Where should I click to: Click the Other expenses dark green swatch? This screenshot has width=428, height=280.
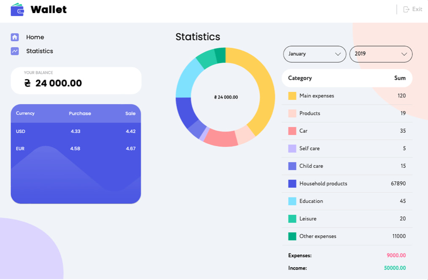[x=292, y=236]
